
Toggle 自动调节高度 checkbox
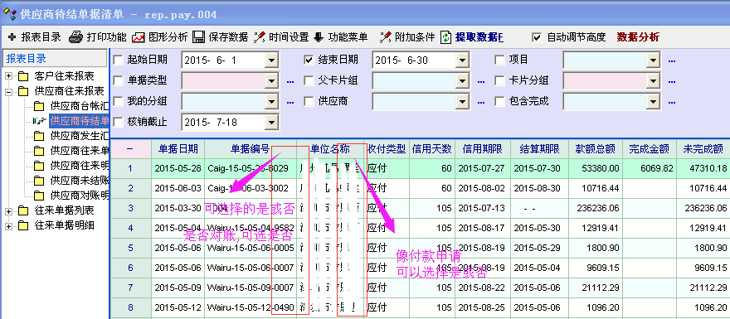(537, 37)
